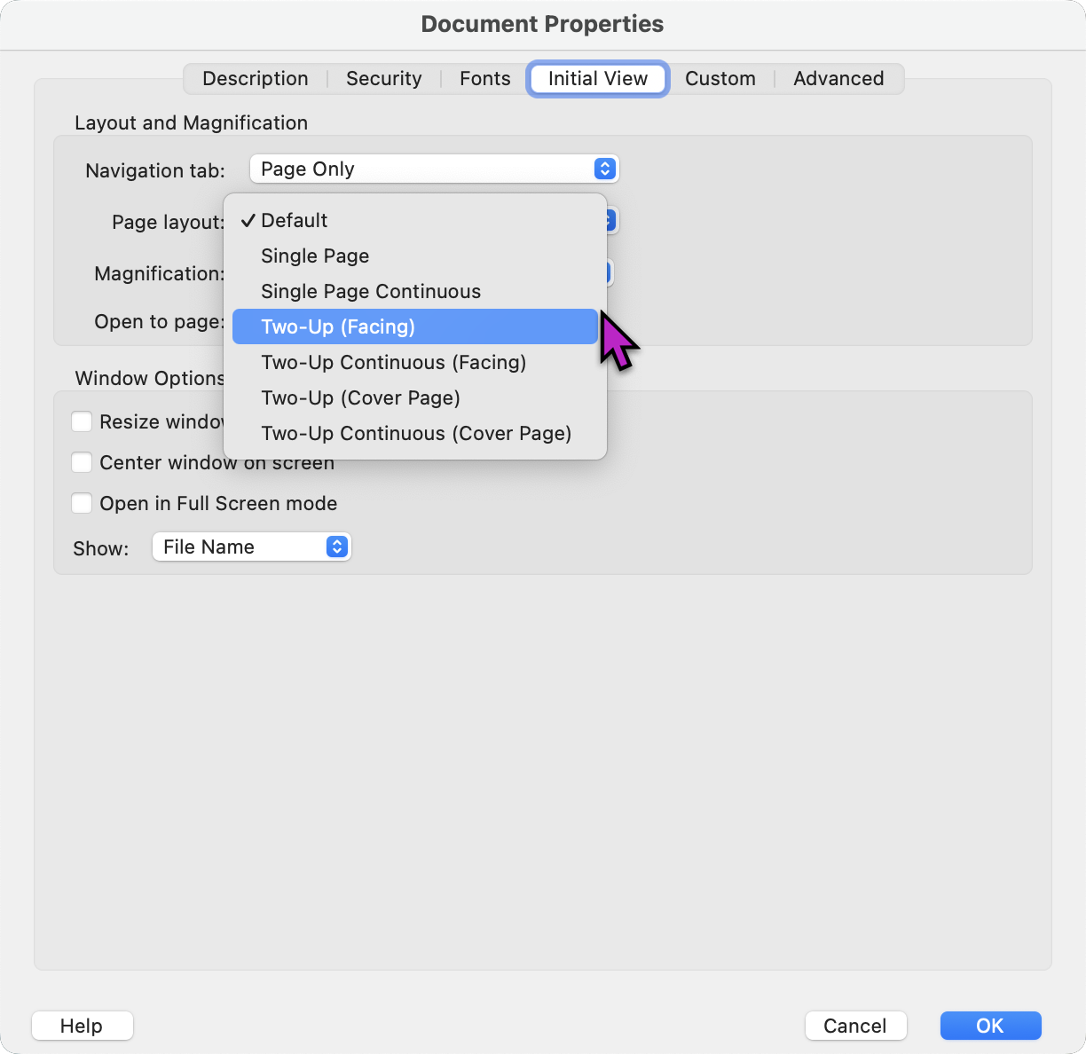Confirm settings with the OK button
The height and width of the screenshot is (1054, 1086).
point(990,1026)
